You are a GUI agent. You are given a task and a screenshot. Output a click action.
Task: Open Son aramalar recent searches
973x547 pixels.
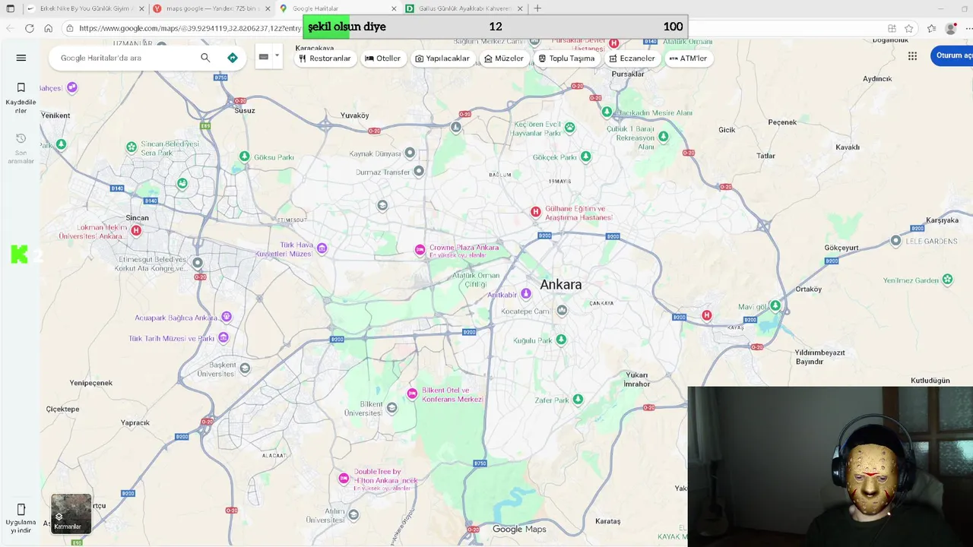[21, 148]
